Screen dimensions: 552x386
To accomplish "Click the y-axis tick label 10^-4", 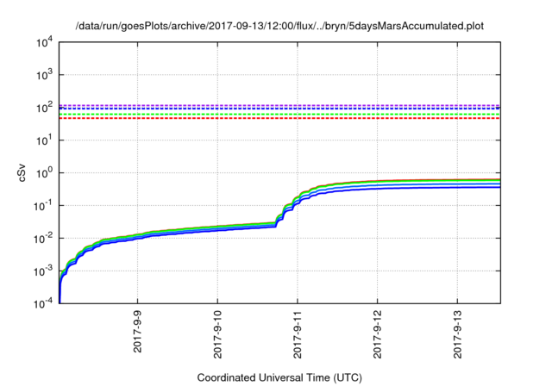I will click(43, 303).
